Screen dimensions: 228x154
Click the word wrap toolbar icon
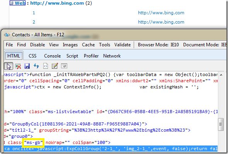coord(64,66)
